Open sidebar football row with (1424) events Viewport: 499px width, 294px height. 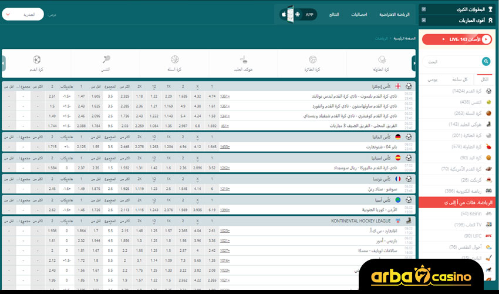457,91
